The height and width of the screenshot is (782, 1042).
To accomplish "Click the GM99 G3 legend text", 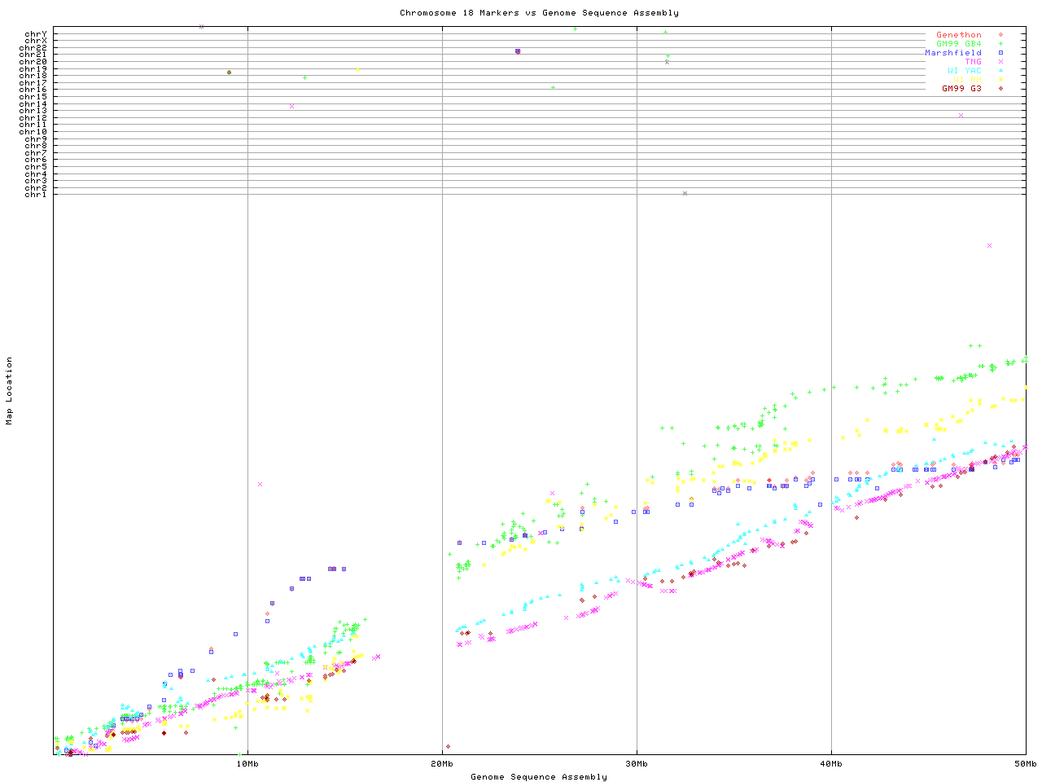I will [x=961, y=89].
